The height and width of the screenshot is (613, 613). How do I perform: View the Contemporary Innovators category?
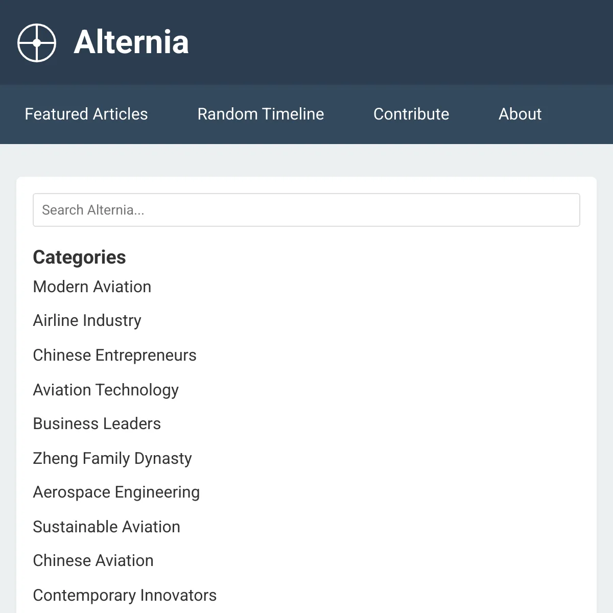(x=125, y=595)
